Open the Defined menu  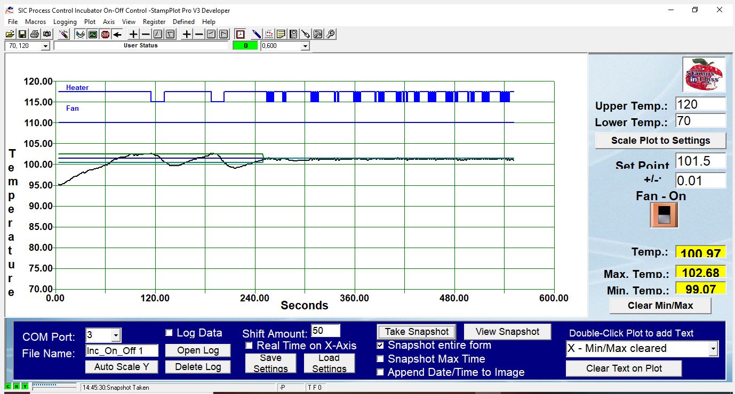[x=183, y=22]
